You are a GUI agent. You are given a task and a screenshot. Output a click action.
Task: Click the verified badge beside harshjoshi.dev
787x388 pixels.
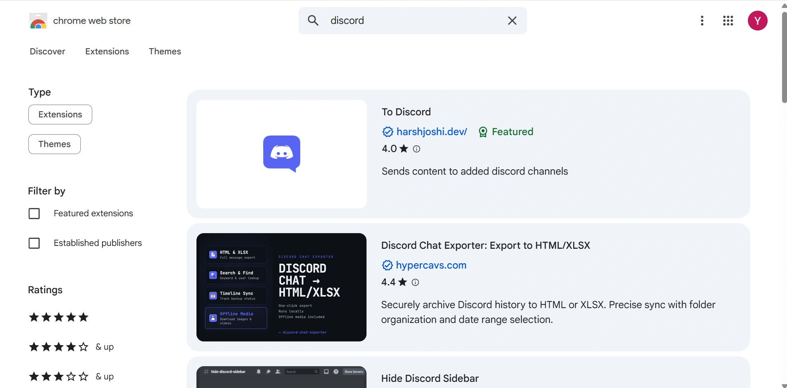pyautogui.click(x=388, y=132)
